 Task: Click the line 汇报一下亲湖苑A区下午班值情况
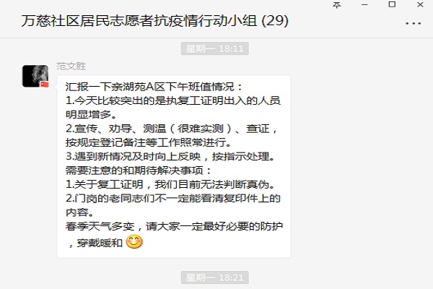pyautogui.click(x=154, y=87)
